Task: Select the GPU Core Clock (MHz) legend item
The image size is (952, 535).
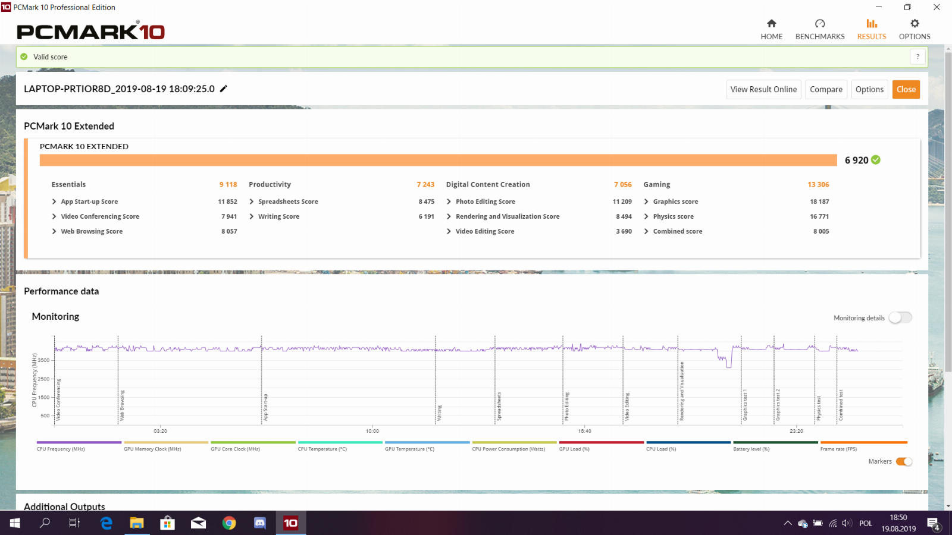Action: tap(253, 446)
